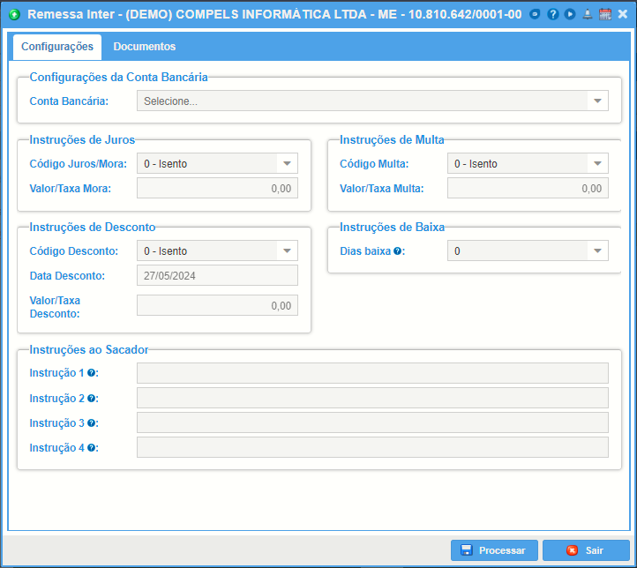Open the help question mark icon in title bar
Image resolution: width=637 pixels, height=568 pixels.
[x=552, y=15]
